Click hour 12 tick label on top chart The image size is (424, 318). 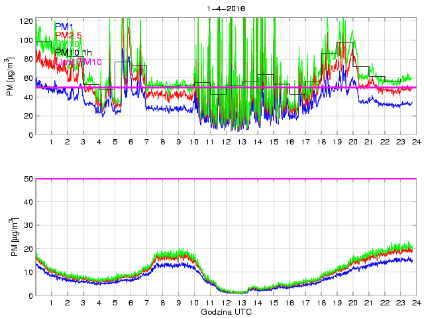pos(226,142)
